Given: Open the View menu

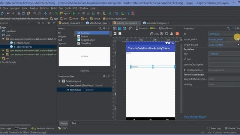Looking at the screenshot, I should (6, 8).
